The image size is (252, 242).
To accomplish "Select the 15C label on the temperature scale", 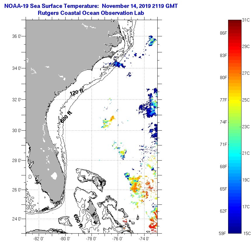I will point(246,233).
